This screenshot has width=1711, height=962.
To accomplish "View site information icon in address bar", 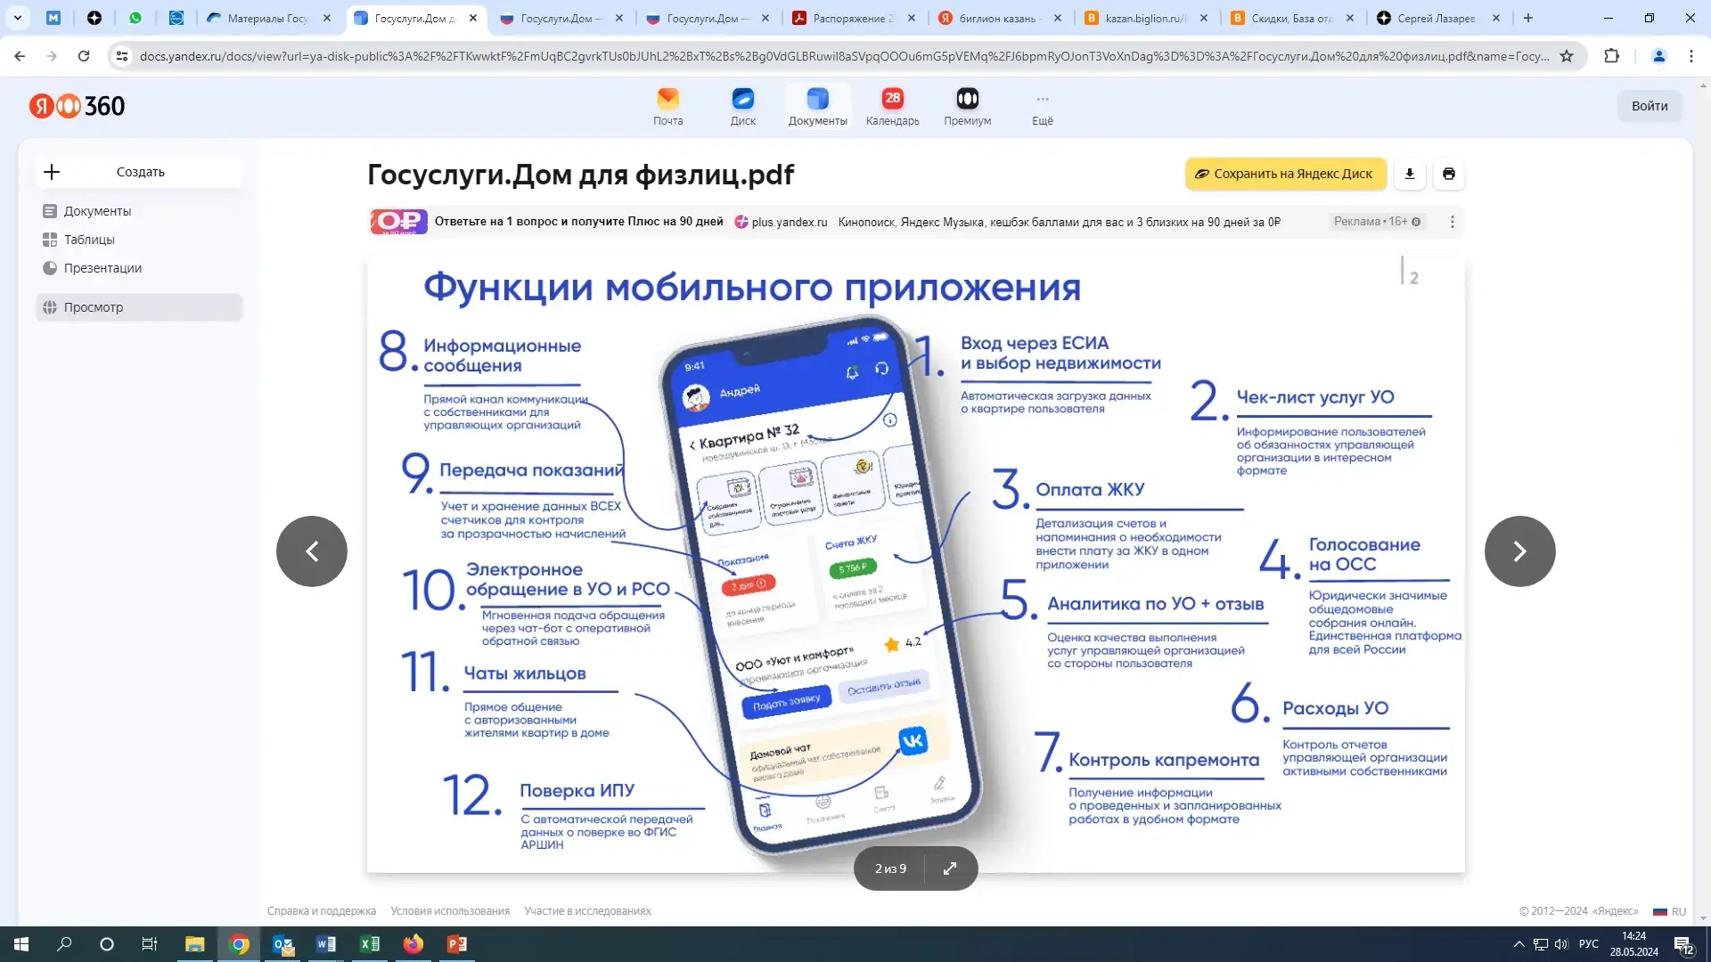I will (x=122, y=56).
